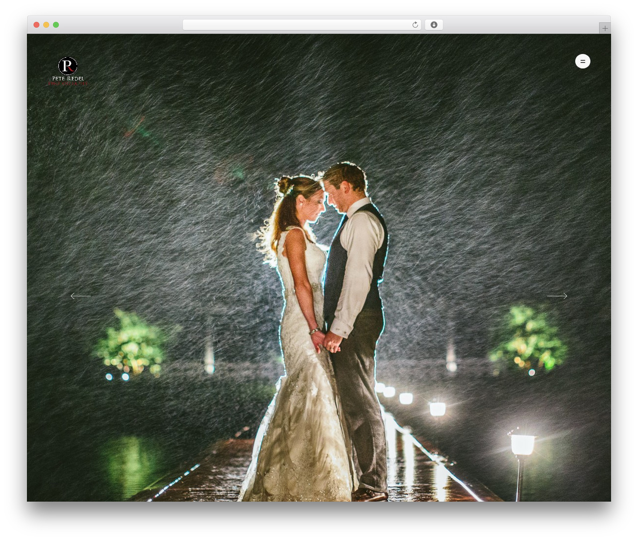Minimize the window with the yellow button

(46, 25)
